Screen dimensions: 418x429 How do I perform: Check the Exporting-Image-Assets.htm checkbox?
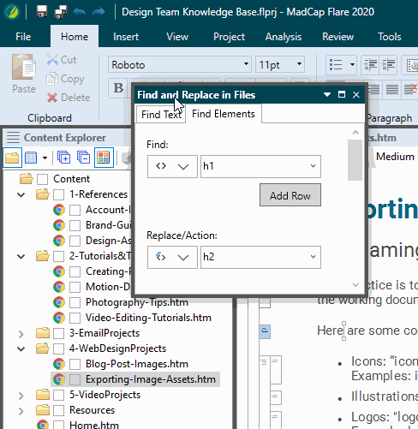click(x=75, y=379)
